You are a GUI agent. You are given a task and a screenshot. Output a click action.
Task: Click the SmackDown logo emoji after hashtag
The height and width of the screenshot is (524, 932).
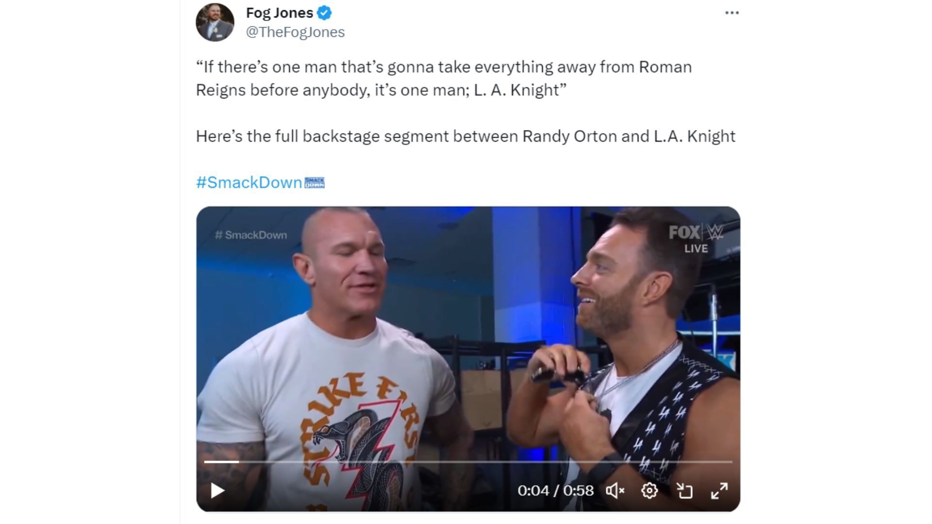[315, 182]
